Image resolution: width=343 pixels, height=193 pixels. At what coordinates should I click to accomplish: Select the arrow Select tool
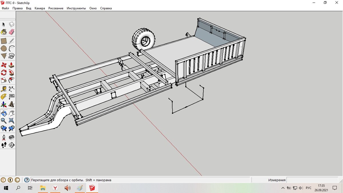pyautogui.click(x=4, y=25)
